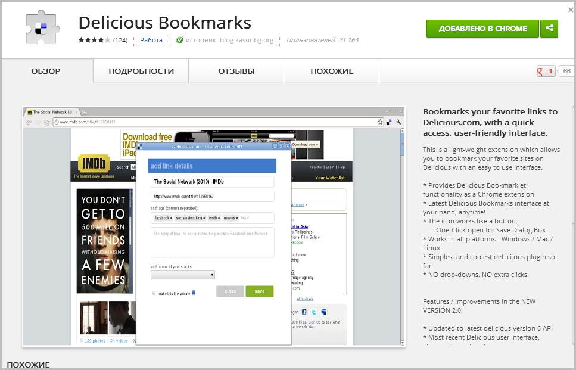Image resolution: width=576 pixels, height=370 pixels.
Task: Click the Delicious Bookmarks title
Action: click(x=165, y=23)
